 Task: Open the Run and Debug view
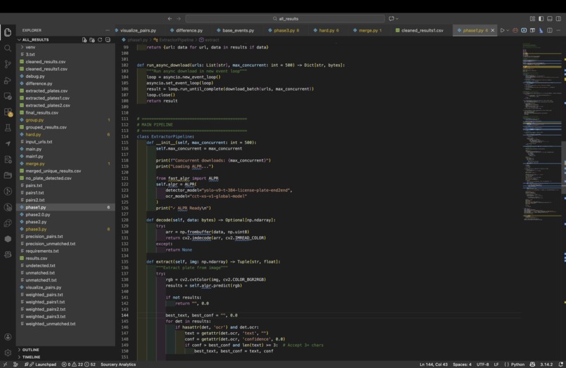coord(8,80)
